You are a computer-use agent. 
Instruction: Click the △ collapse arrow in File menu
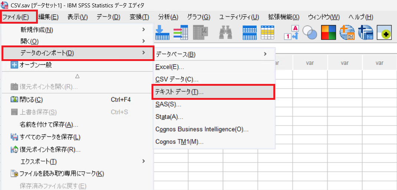click(x=78, y=76)
